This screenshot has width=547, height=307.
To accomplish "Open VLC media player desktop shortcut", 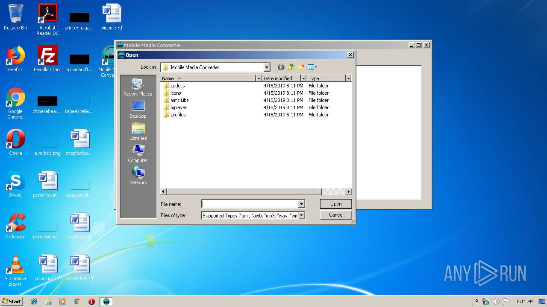I will pyautogui.click(x=15, y=270).
